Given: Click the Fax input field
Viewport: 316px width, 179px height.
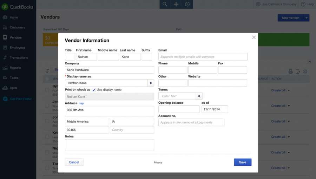Looking at the screenshot, I should 232,70.
